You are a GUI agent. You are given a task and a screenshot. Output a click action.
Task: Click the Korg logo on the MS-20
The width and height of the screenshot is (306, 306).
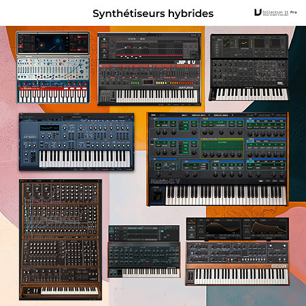280,84
